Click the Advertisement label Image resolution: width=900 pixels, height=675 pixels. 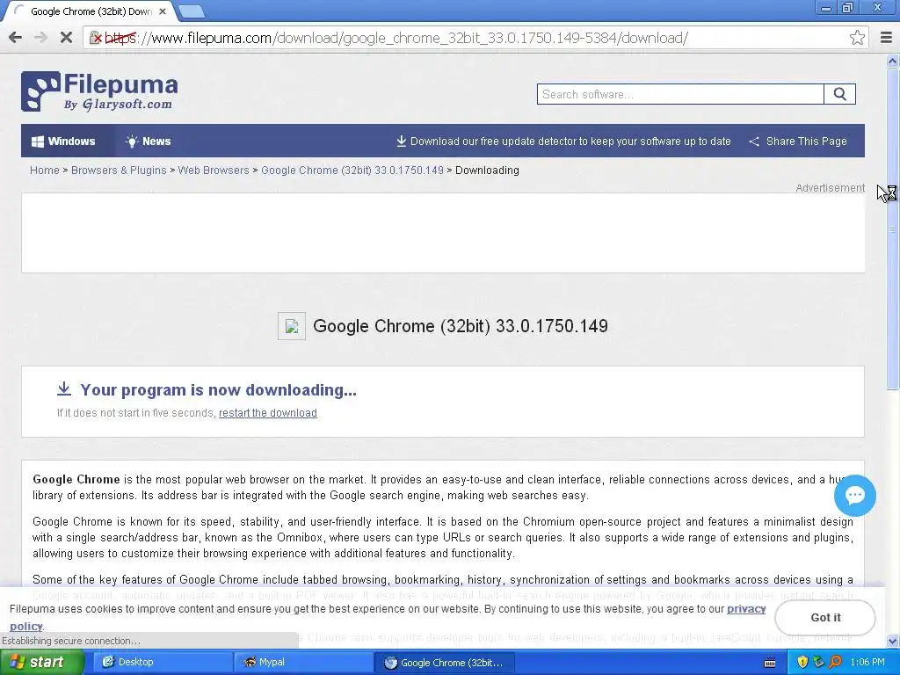click(x=830, y=188)
